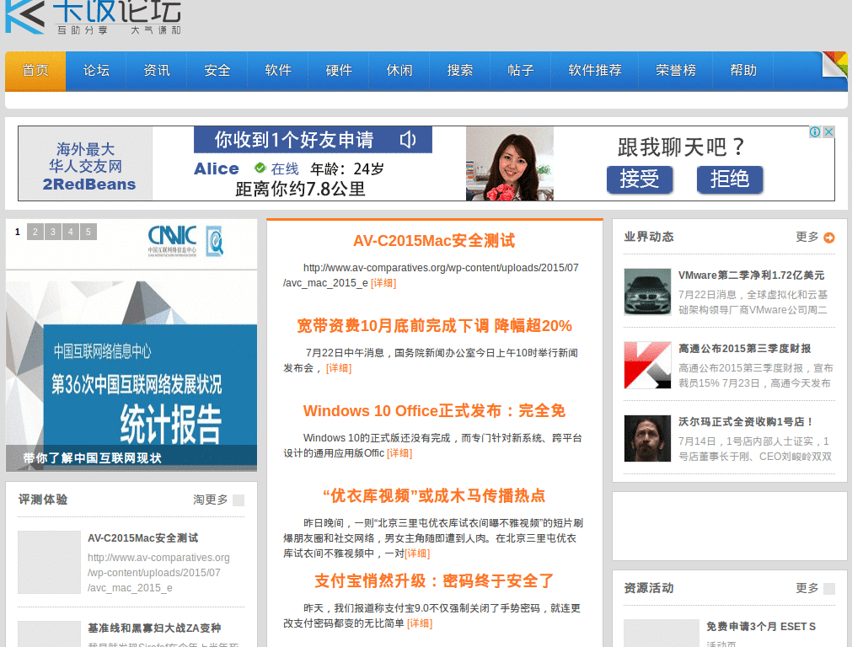This screenshot has height=647, width=863.
Task: Go to the 荣誉榜 page
Action: click(x=676, y=71)
